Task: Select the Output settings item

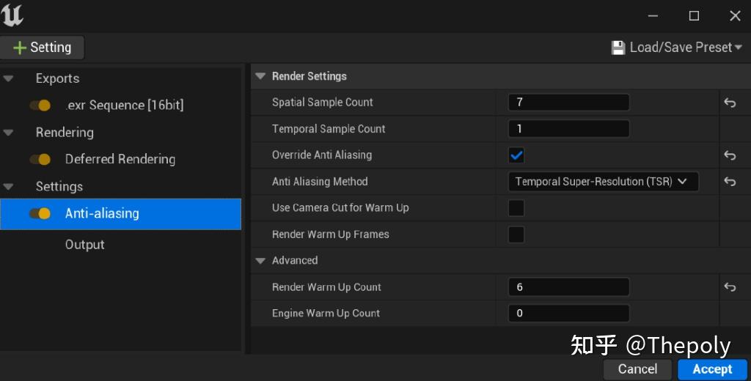Action: pos(84,245)
